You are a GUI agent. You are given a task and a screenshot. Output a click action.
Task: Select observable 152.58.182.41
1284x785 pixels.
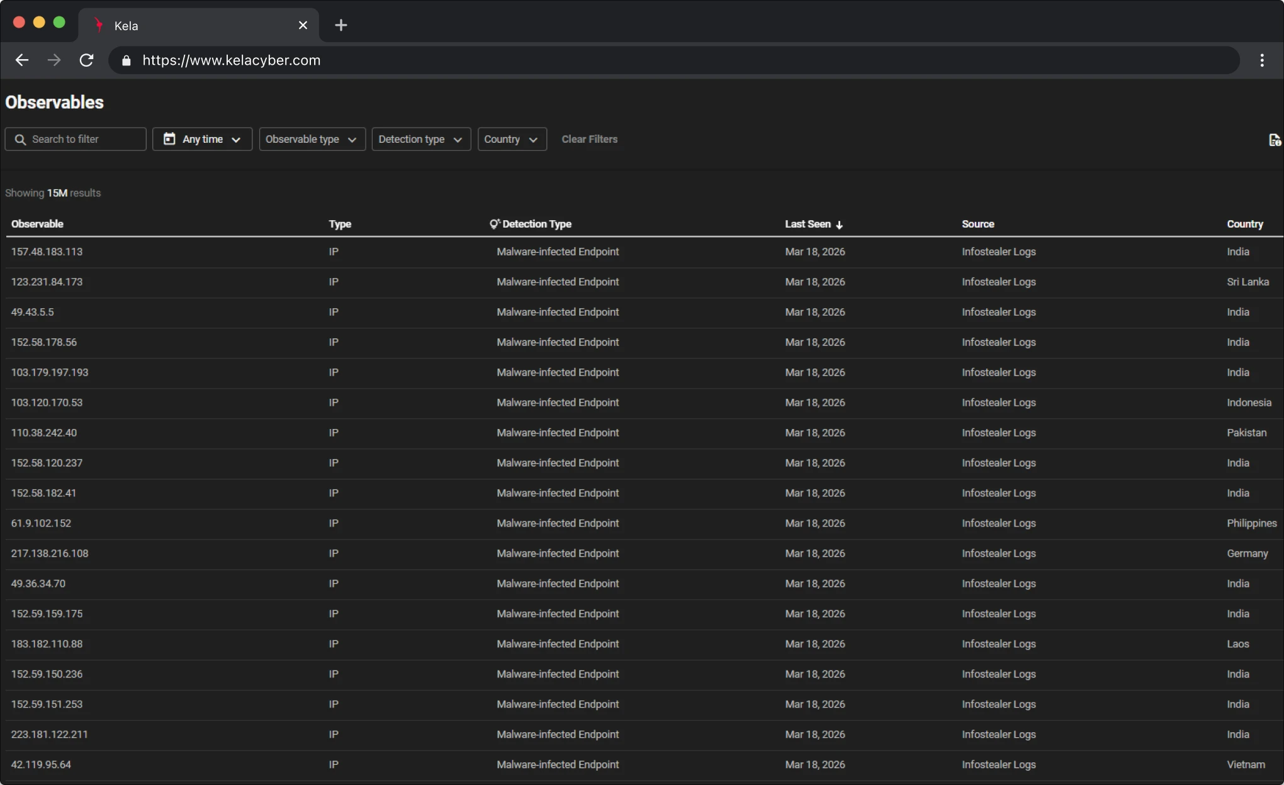click(43, 493)
